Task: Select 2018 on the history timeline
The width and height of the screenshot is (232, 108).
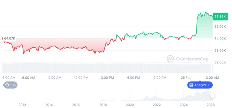Action: 103,105
